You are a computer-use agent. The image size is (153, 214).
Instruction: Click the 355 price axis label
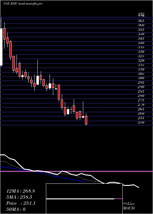[141, 30]
